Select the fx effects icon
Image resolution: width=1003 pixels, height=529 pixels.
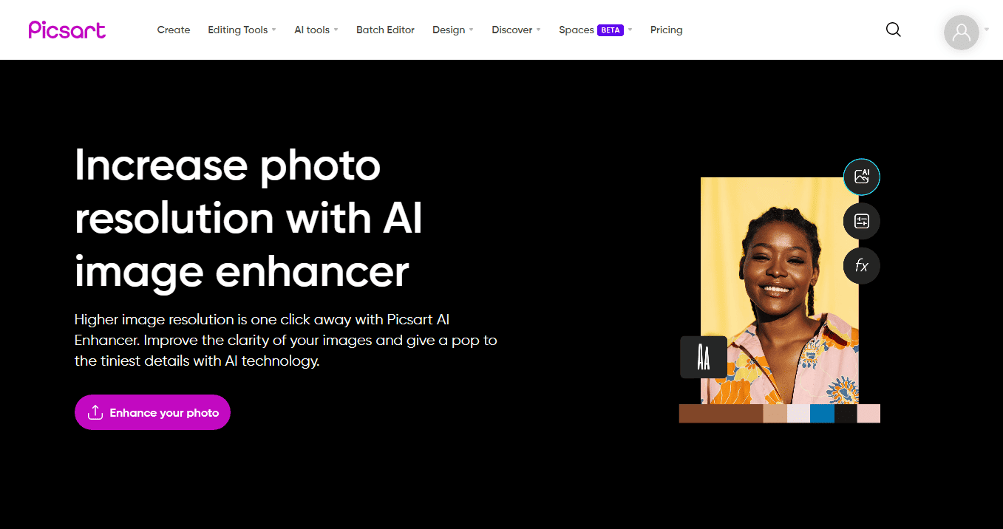point(862,266)
